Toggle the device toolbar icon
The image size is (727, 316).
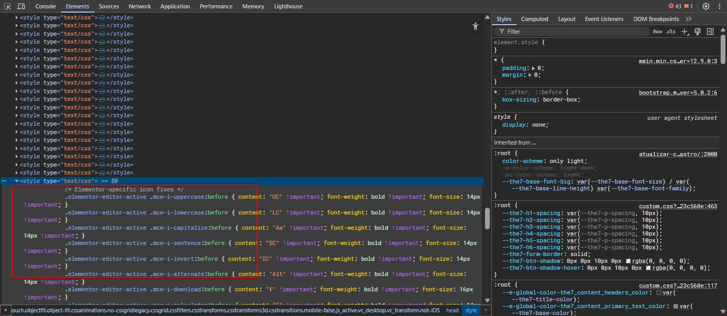coord(21,6)
